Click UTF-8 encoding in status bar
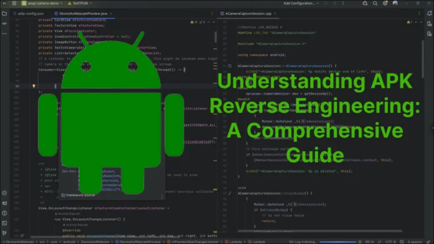The image size is (434, 244). 390,242
